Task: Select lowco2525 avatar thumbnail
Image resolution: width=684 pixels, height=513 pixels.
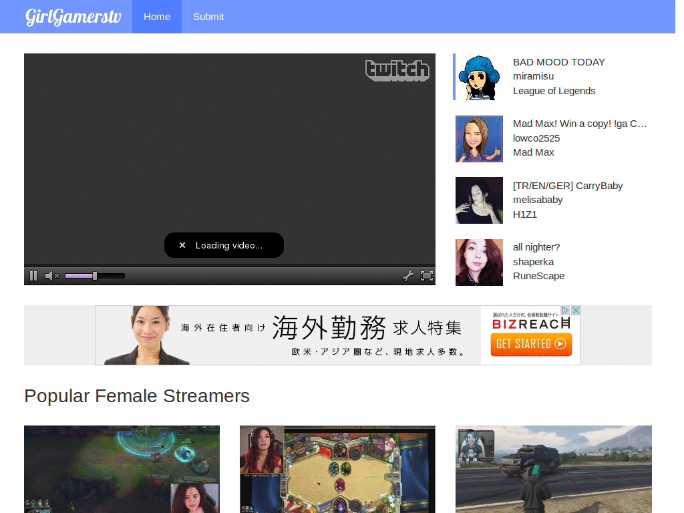Action: click(x=479, y=139)
